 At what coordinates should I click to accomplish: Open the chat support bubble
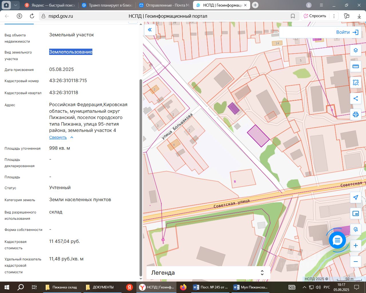pos(337,240)
